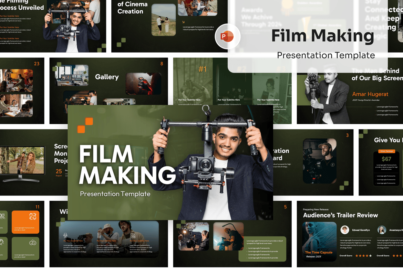The image size is (403, 268).
Task: Click the small orange arrow on Cinema Creation slide
Action: tap(183, 22)
